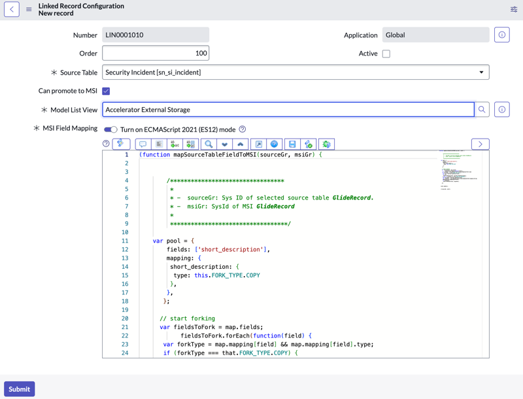Open personalize form settings icon
Image resolution: width=523 pixels, height=399 pixels.
point(514,9)
